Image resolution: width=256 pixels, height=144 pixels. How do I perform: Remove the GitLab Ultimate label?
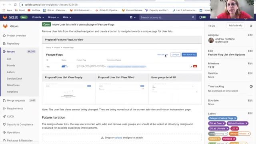click(227, 129)
